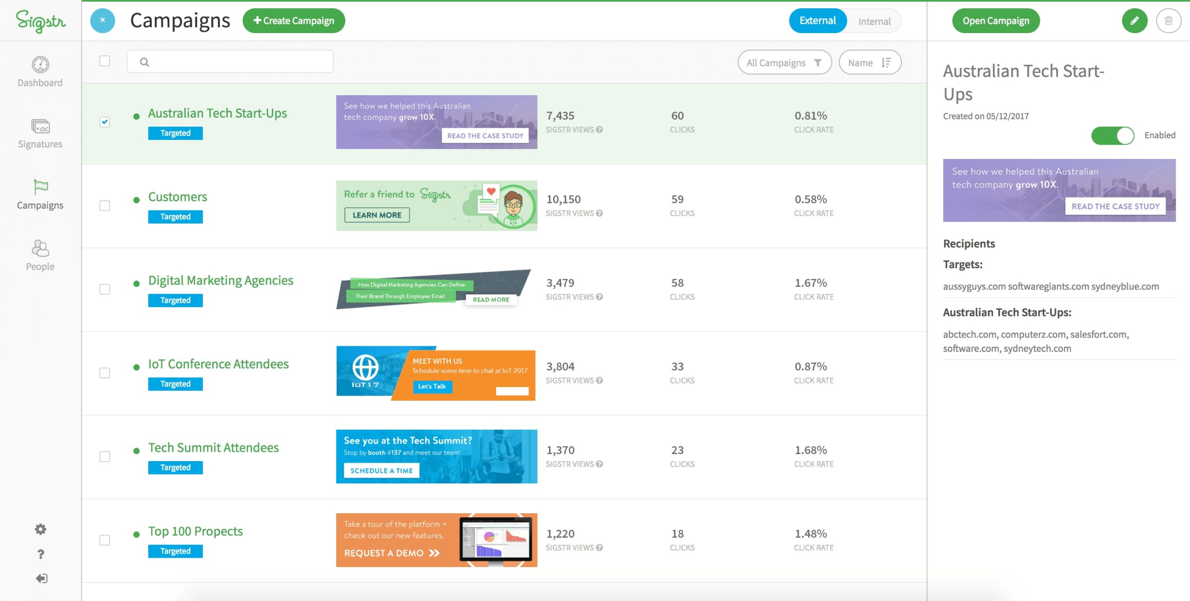This screenshot has height=601, width=1190.
Task: Toggle the Enabled switch off
Action: coord(1113,136)
